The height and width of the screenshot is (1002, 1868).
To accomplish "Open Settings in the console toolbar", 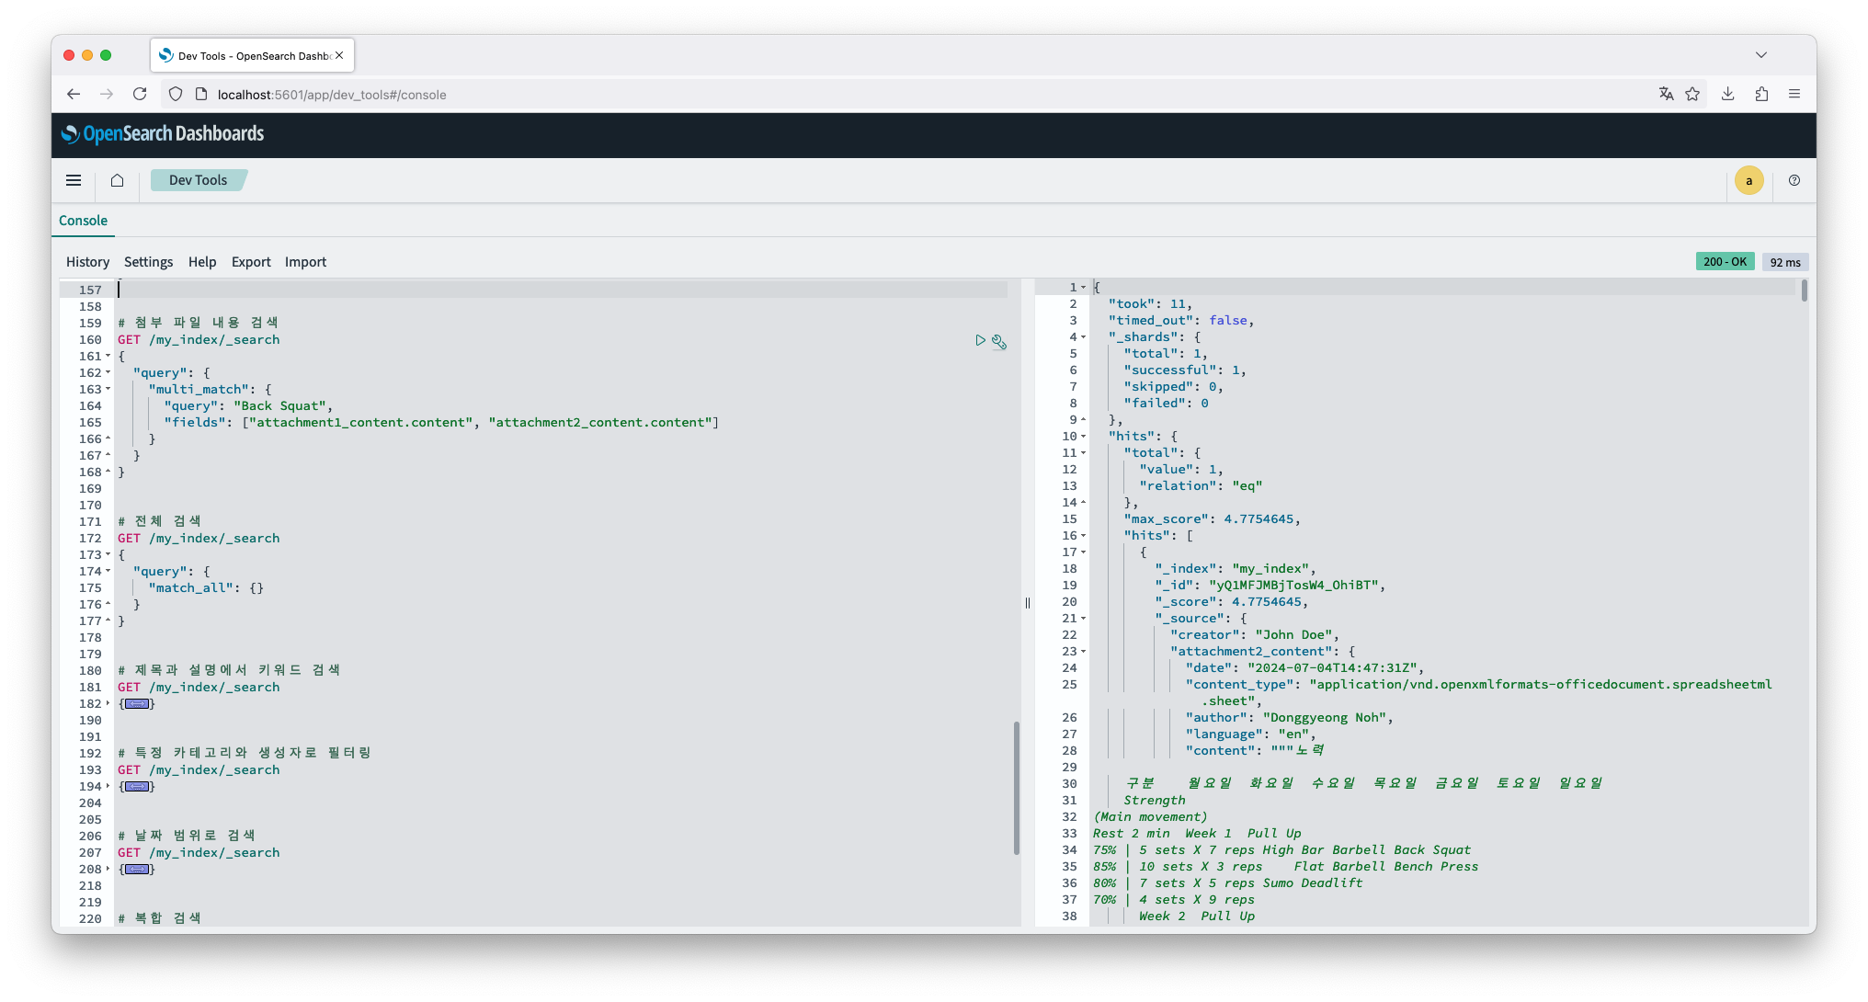I will [148, 262].
